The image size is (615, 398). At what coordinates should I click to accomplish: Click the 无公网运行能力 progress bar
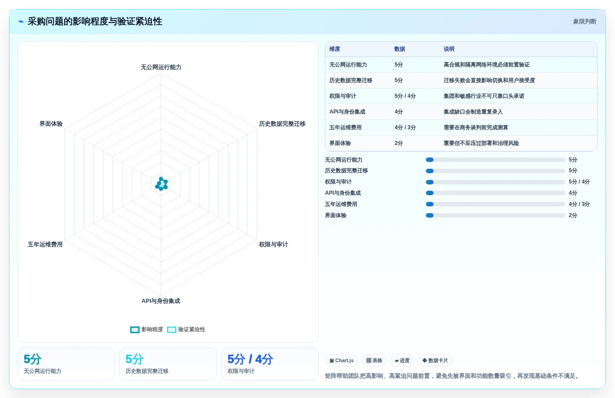[x=495, y=160]
